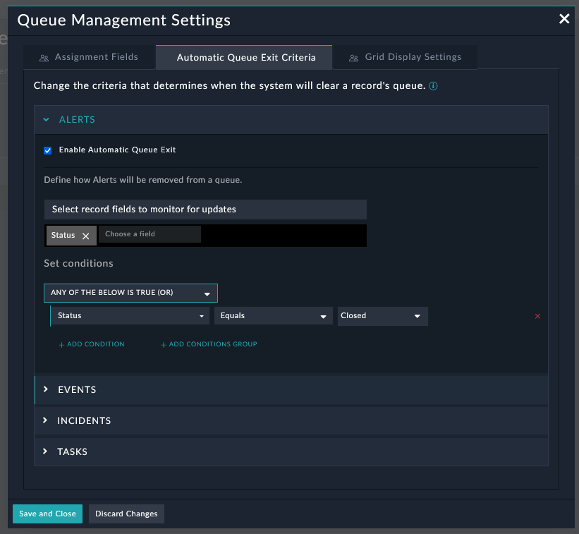The width and height of the screenshot is (579, 534).
Task: Click the Save and Close button
Action: [48, 514]
